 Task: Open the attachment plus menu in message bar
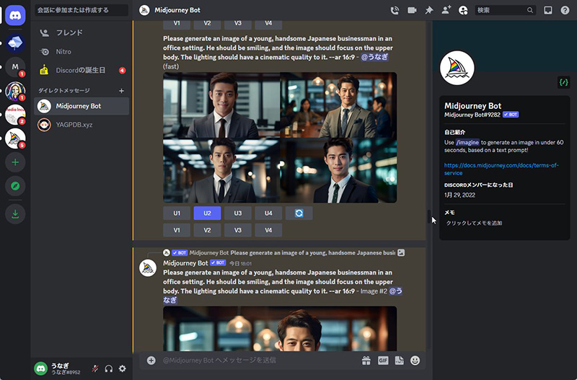[x=151, y=360]
